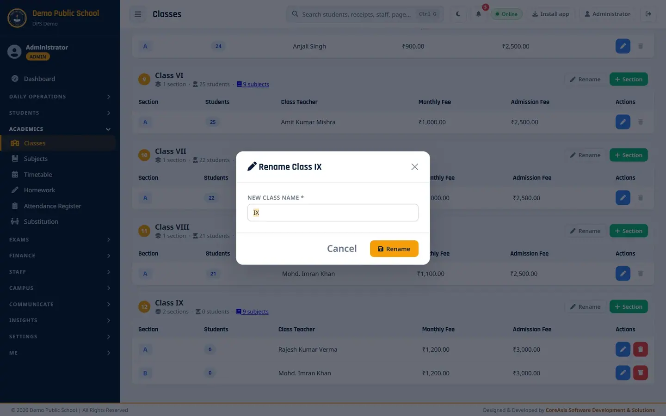Expand the Insights sidebar section
Viewport: 666px width, 416px height.
click(60, 320)
